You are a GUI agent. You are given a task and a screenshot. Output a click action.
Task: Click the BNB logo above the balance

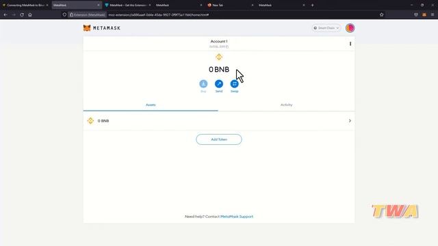click(219, 57)
